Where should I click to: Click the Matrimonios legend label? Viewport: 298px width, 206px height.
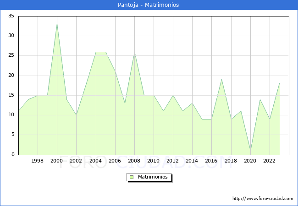pyautogui.click(x=153, y=177)
